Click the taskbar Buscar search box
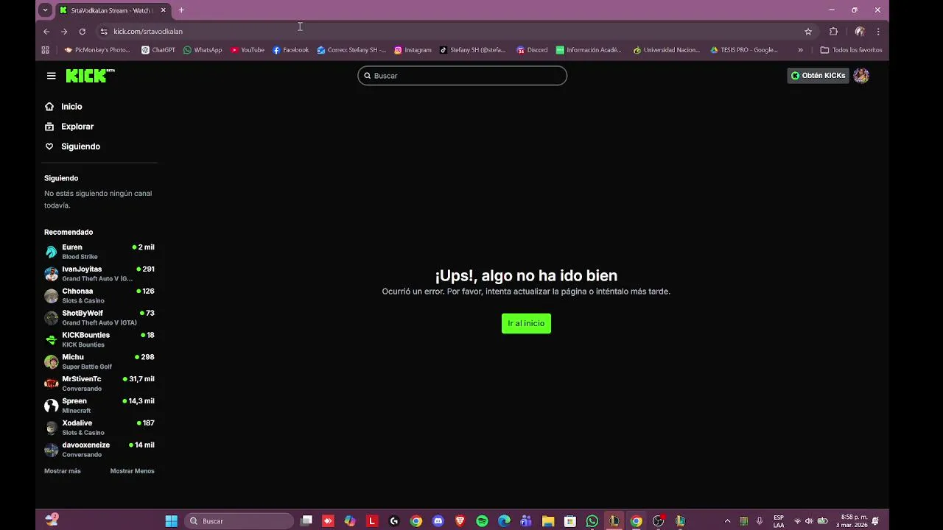 point(239,521)
